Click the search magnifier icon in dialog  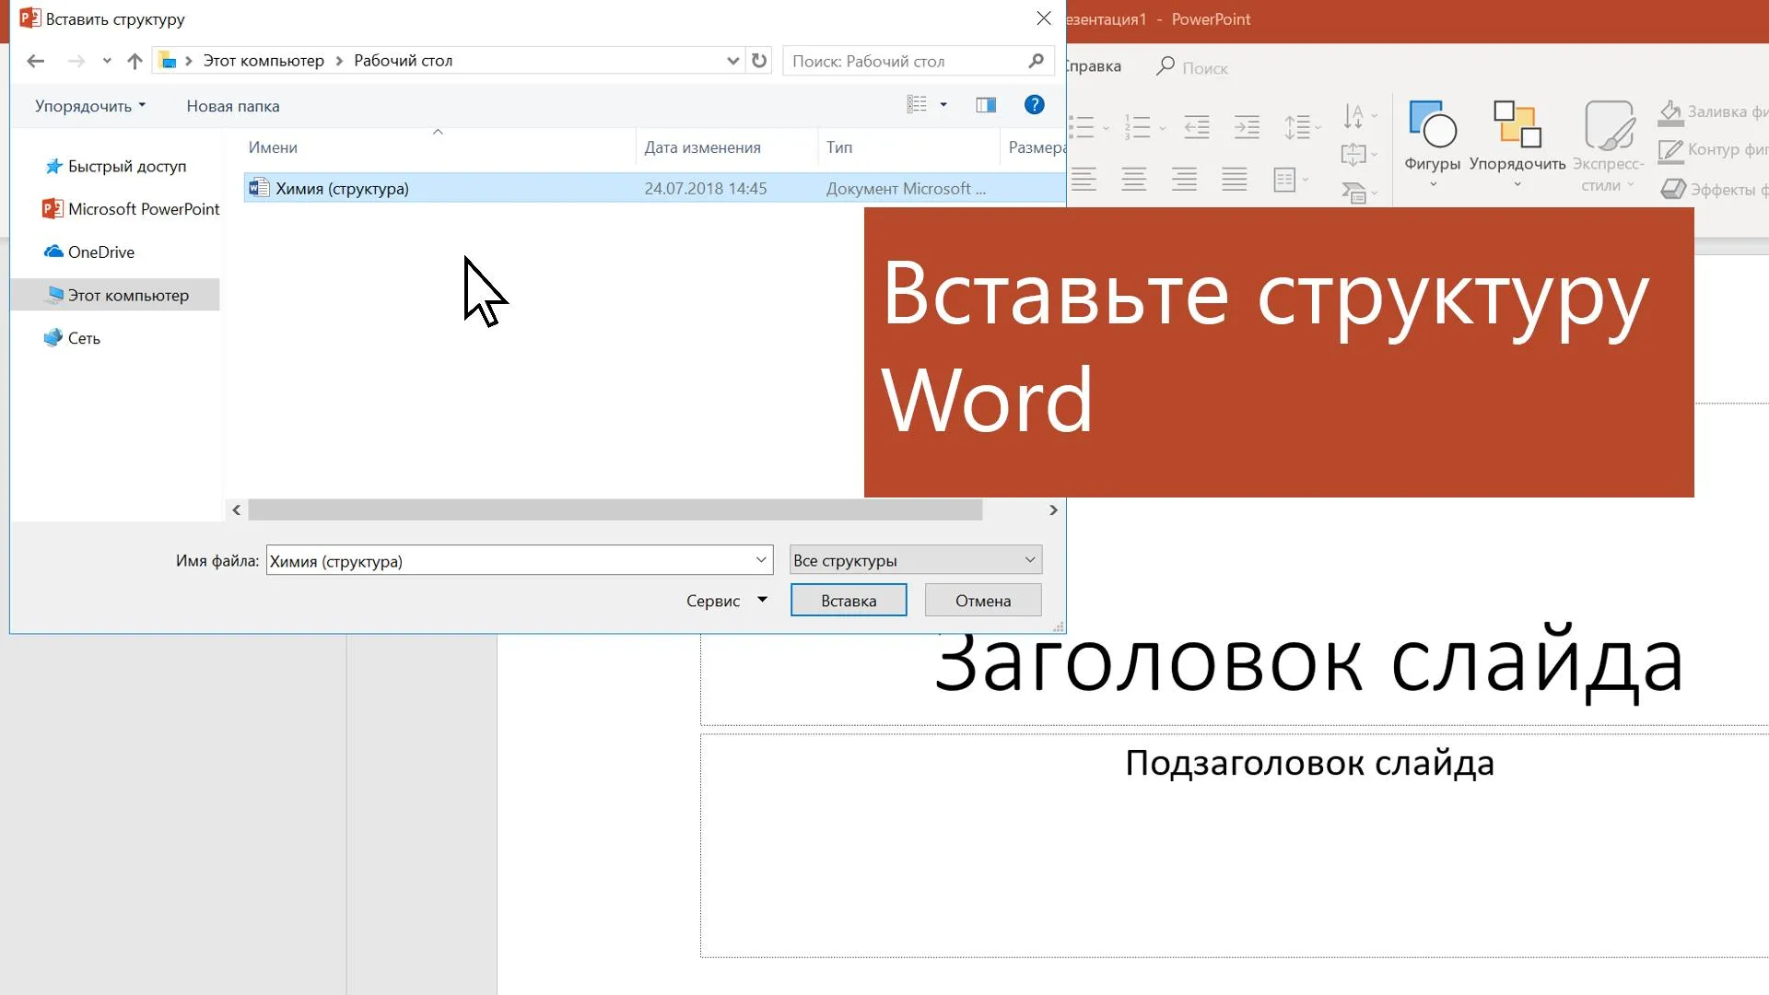point(1037,61)
